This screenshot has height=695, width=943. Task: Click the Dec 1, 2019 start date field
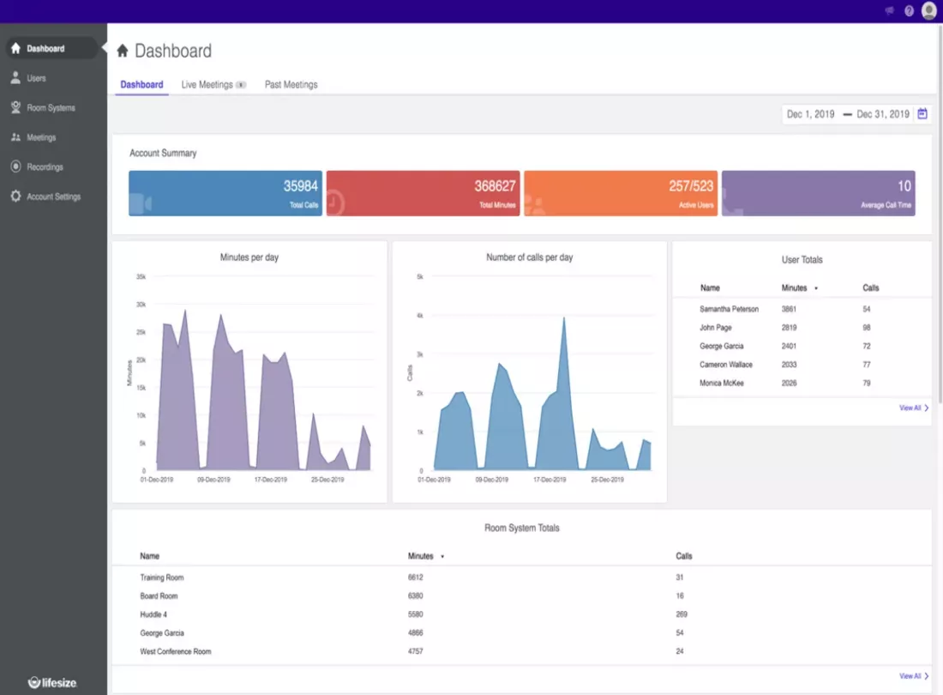pyautogui.click(x=810, y=114)
